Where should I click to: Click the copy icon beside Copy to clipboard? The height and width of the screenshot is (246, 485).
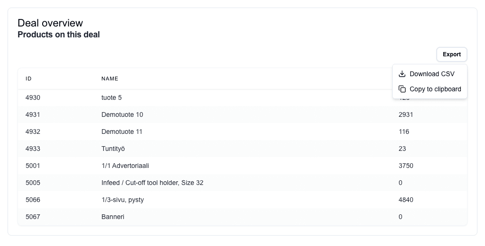[x=402, y=89]
